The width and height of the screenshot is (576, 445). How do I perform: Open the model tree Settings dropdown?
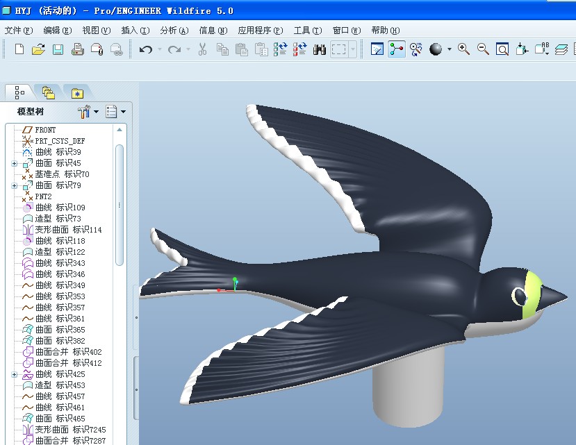coord(88,111)
